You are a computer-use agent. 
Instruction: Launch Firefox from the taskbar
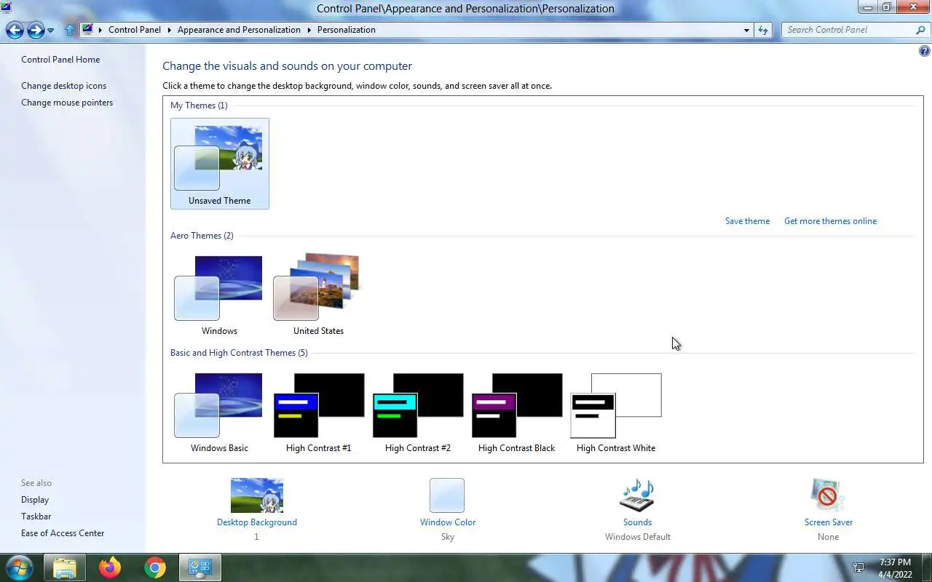(x=110, y=567)
